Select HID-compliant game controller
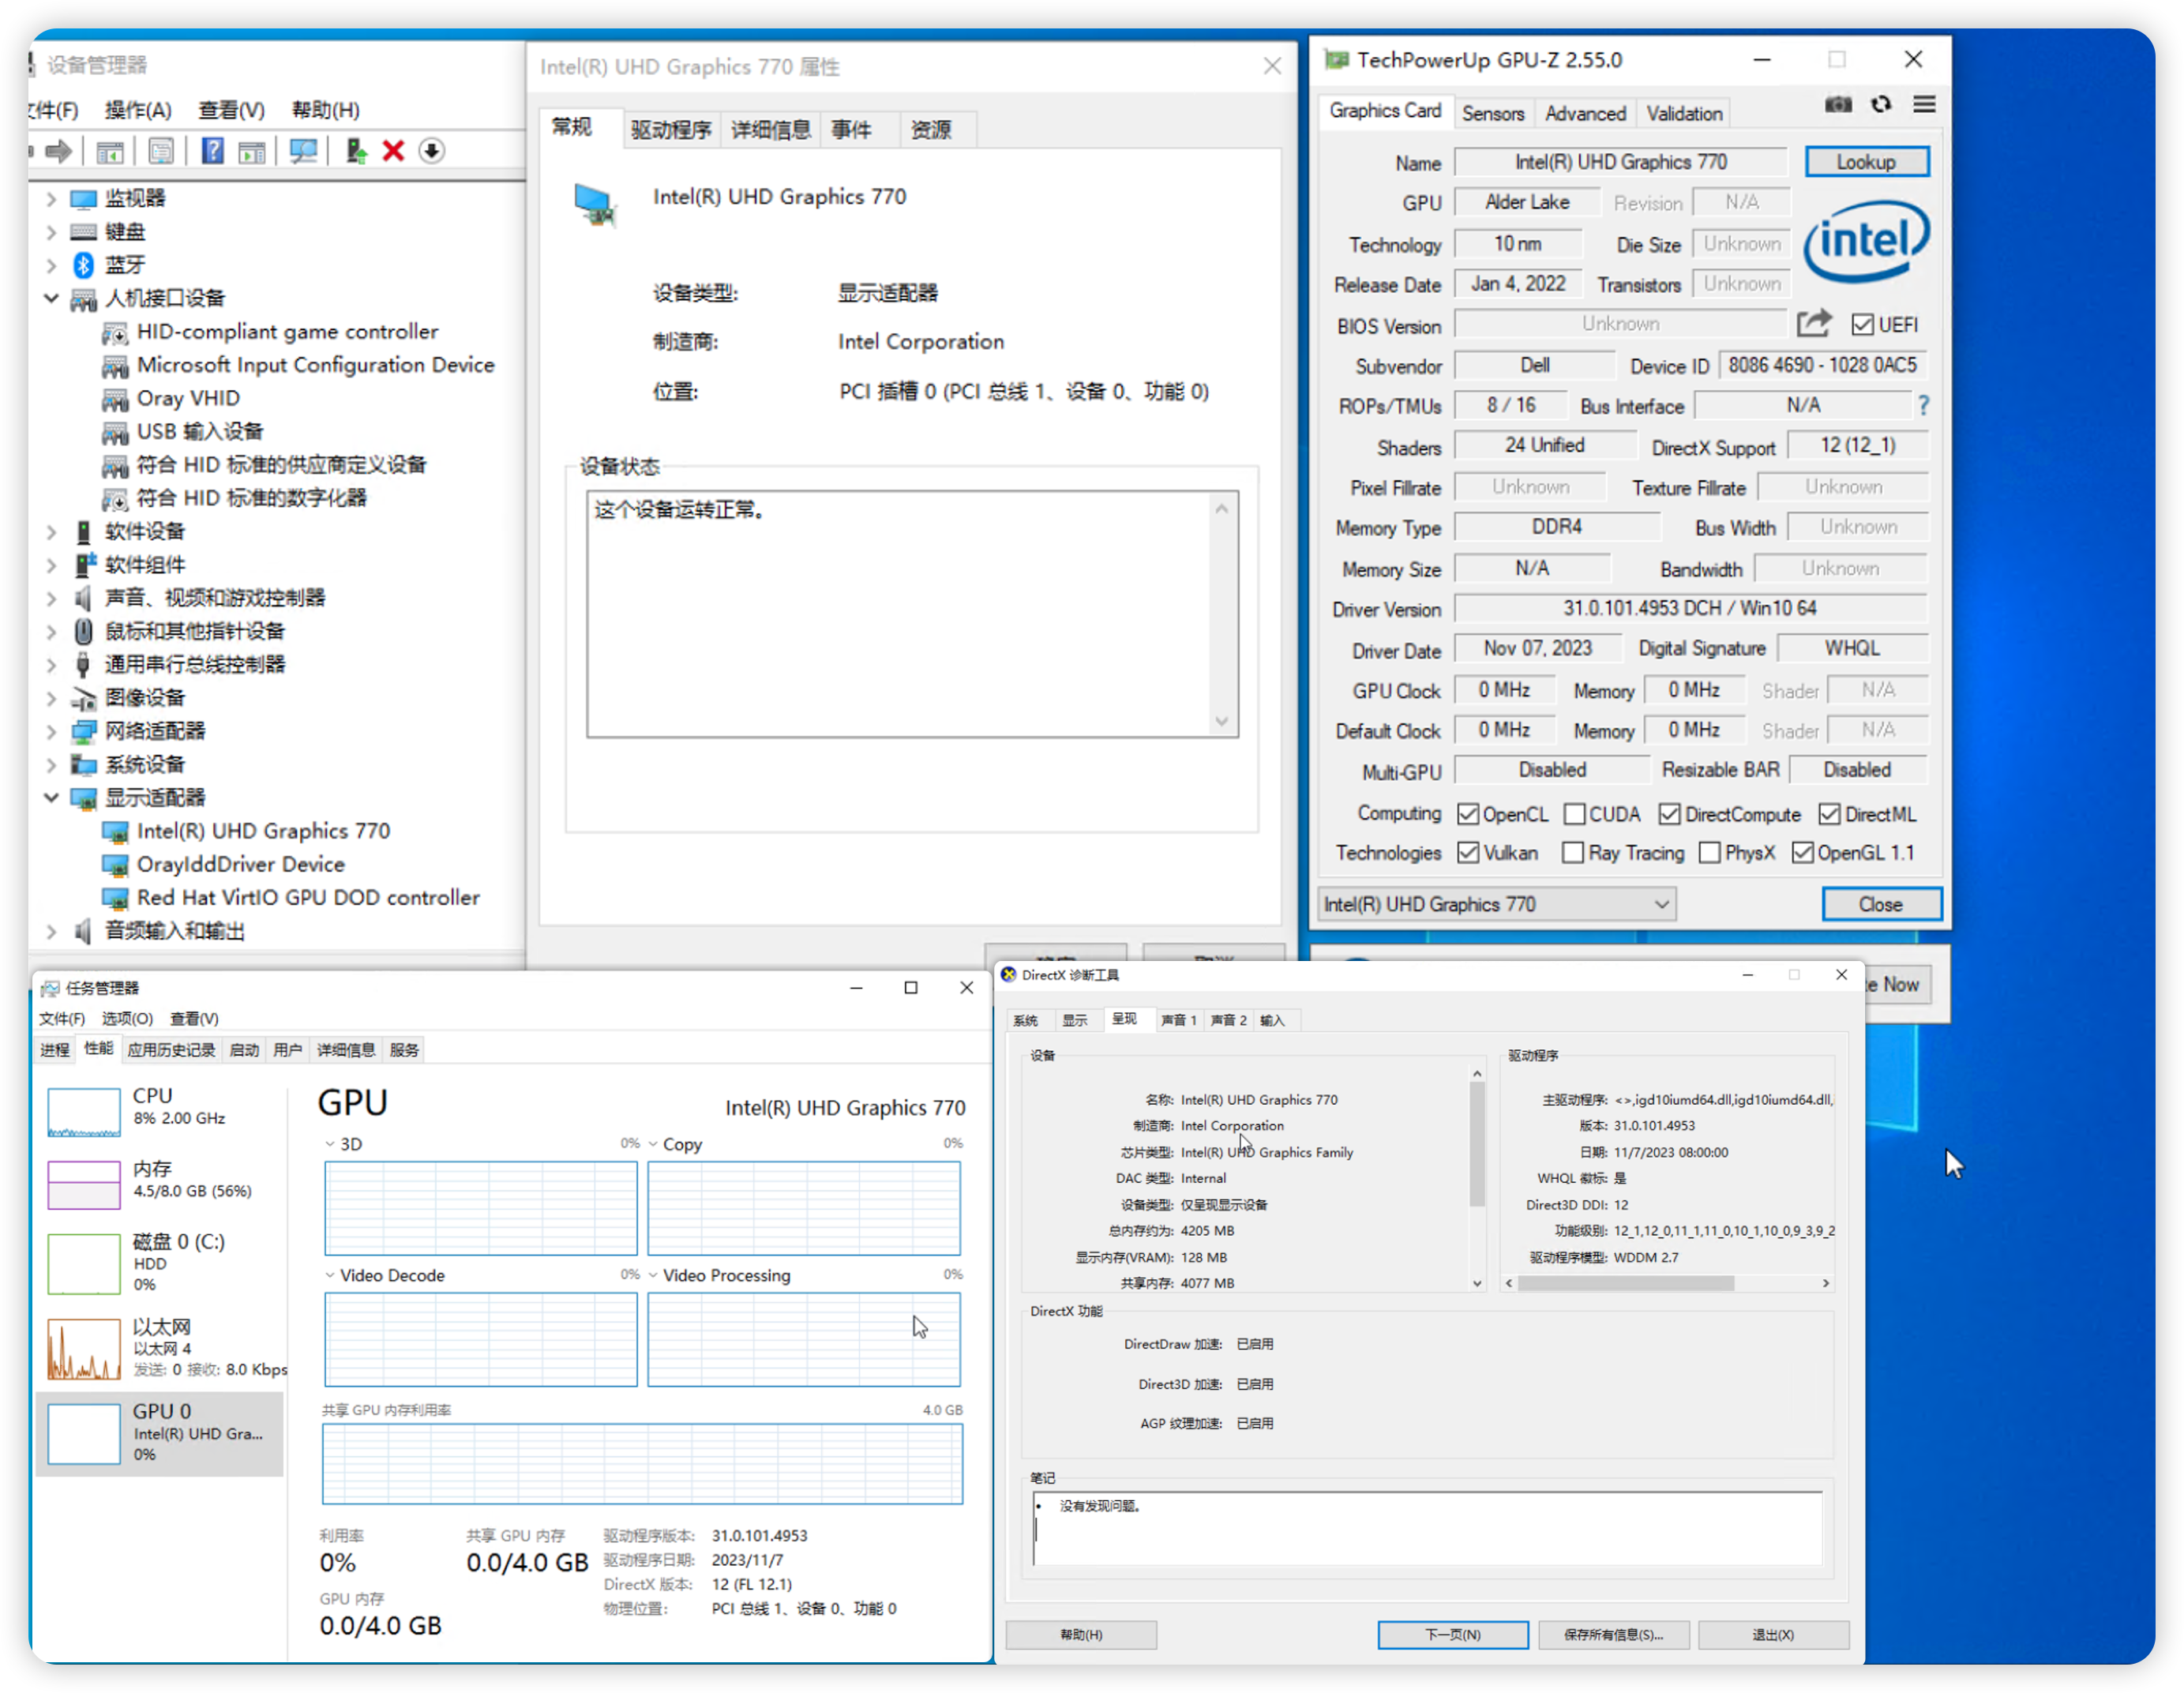2184x1693 pixels. [x=287, y=331]
